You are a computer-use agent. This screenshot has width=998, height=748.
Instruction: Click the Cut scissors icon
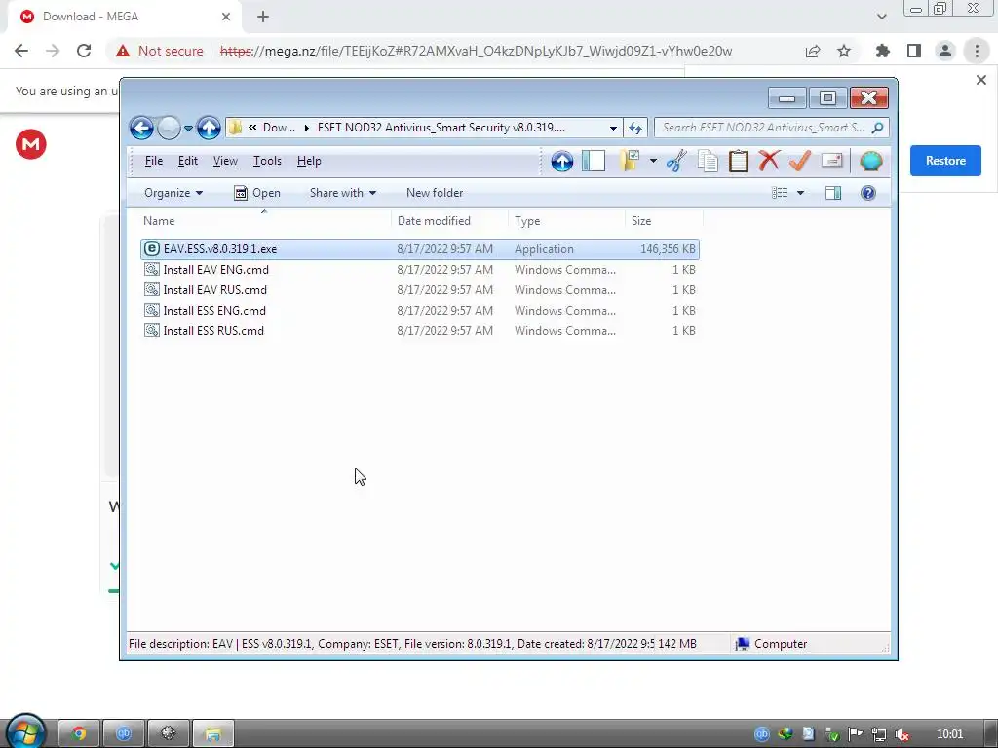(x=676, y=161)
